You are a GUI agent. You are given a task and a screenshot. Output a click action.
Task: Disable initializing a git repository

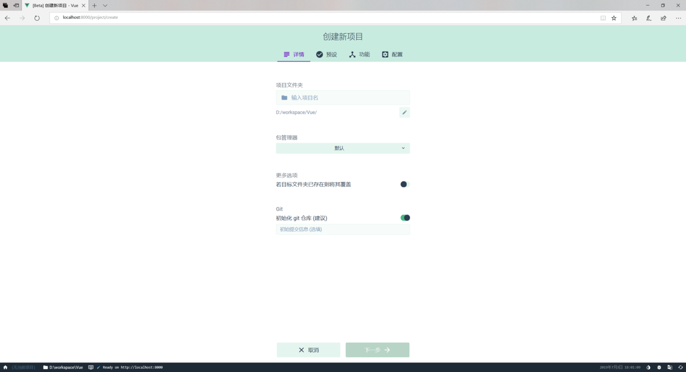pyautogui.click(x=405, y=217)
